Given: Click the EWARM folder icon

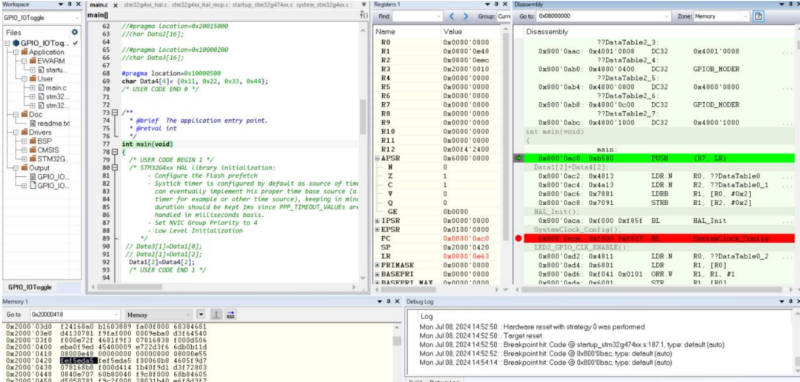Looking at the screenshot, I should click(x=33, y=61).
